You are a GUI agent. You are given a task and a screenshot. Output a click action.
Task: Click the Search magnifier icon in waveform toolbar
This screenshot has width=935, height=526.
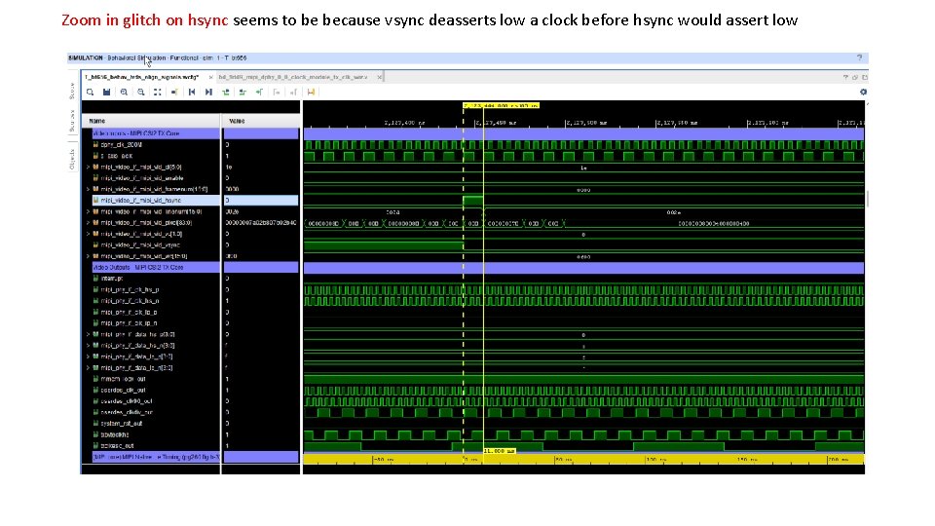pos(90,92)
